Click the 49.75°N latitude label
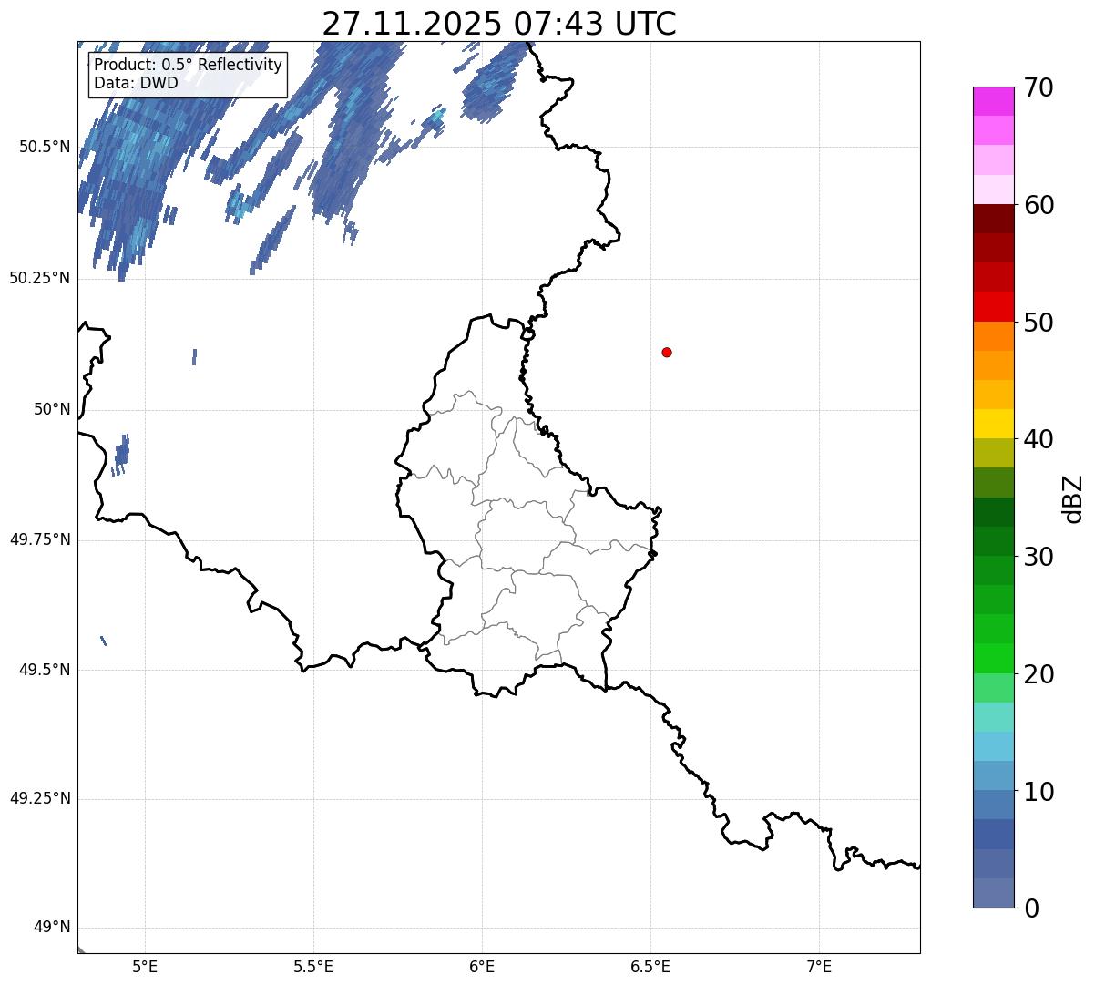This screenshot has width=1095, height=985. click(x=39, y=539)
